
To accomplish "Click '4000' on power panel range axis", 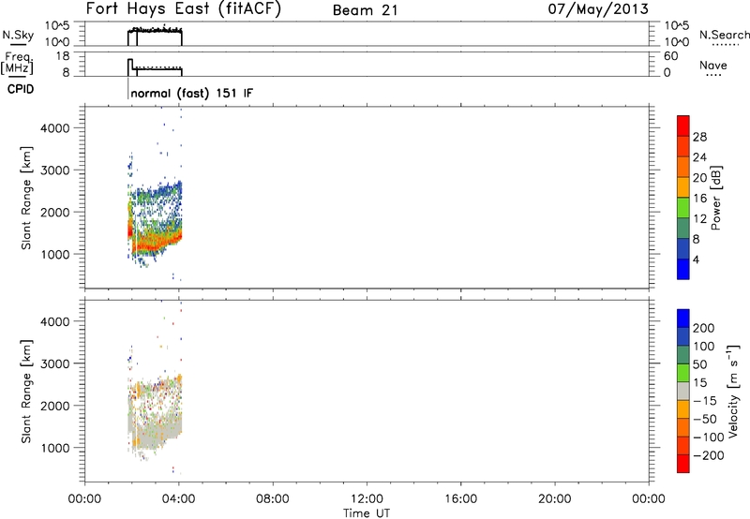I will pyautogui.click(x=55, y=128).
